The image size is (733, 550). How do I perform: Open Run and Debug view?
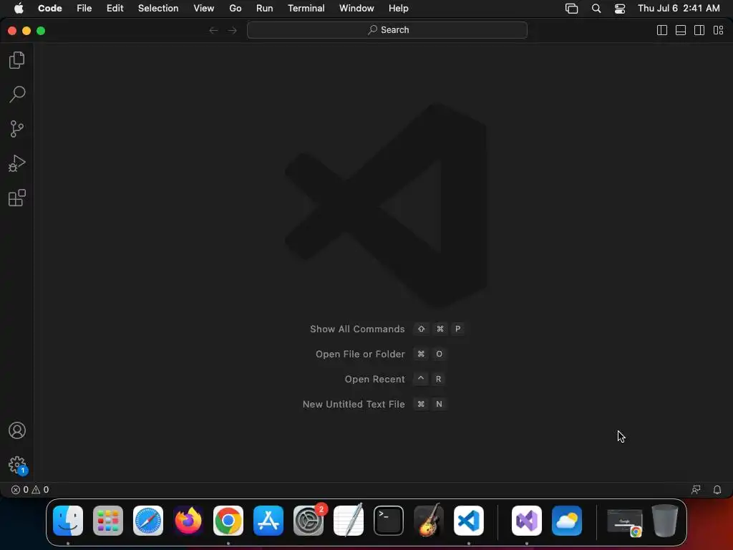[17, 163]
